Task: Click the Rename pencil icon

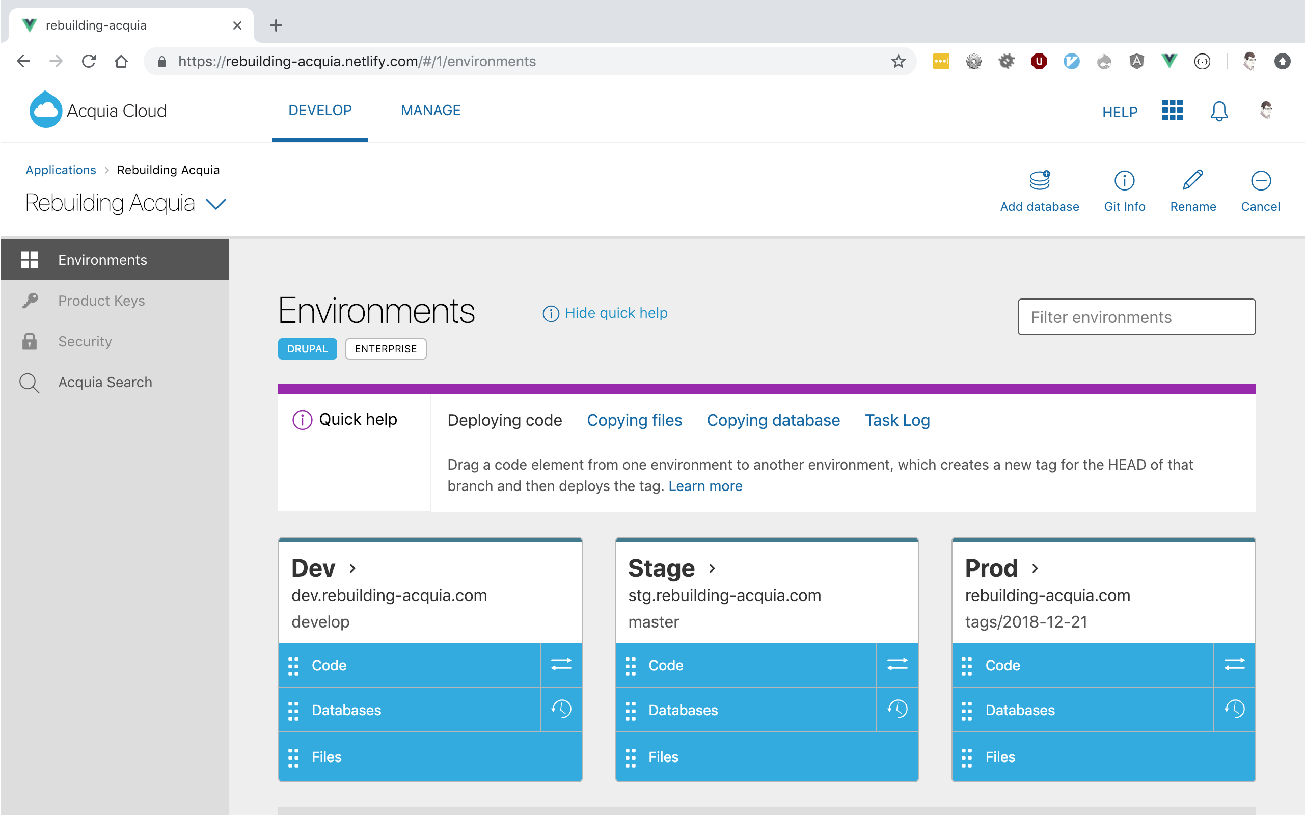Action: [1192, 181]
